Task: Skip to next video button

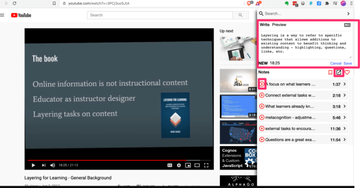Action: coord(44,165)
